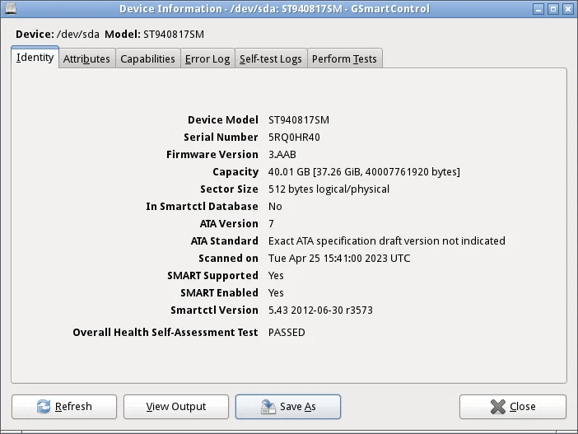
Task: Select firmware version value 3.AAB
Action: (282, 155)
